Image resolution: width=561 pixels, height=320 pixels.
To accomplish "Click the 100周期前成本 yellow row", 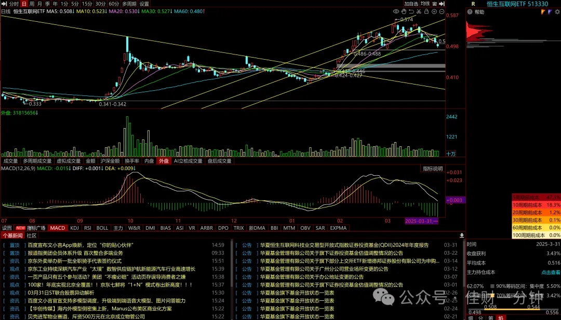I will coord(536,235).
